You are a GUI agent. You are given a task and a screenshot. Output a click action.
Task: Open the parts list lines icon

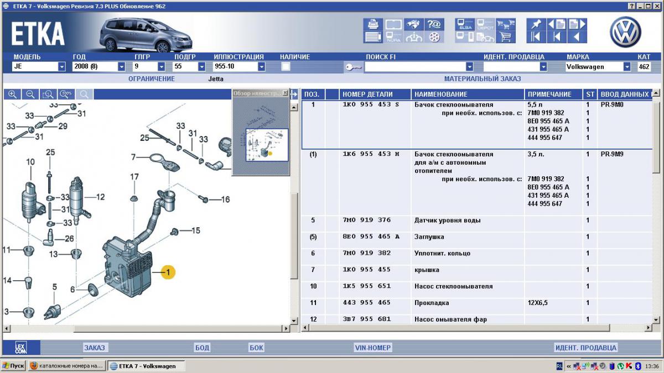(373, 37)
